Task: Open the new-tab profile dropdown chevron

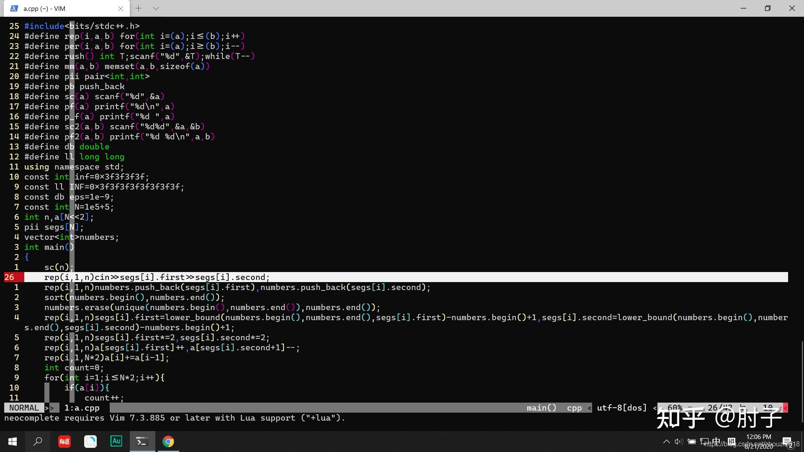Action: click(156, 8)
